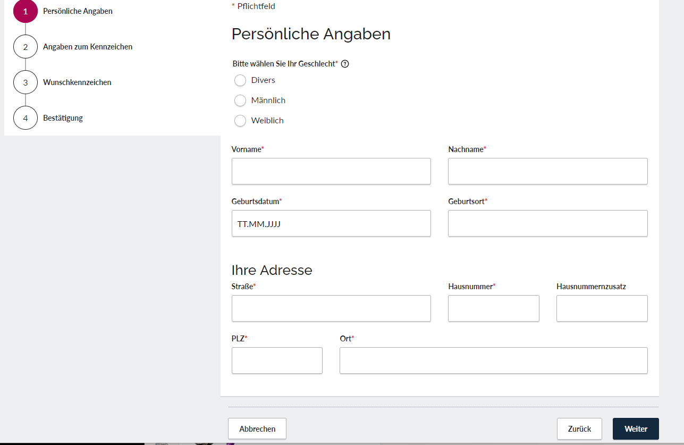
Task: Focus the Geburtsort input box
Action: click(548, 223)
